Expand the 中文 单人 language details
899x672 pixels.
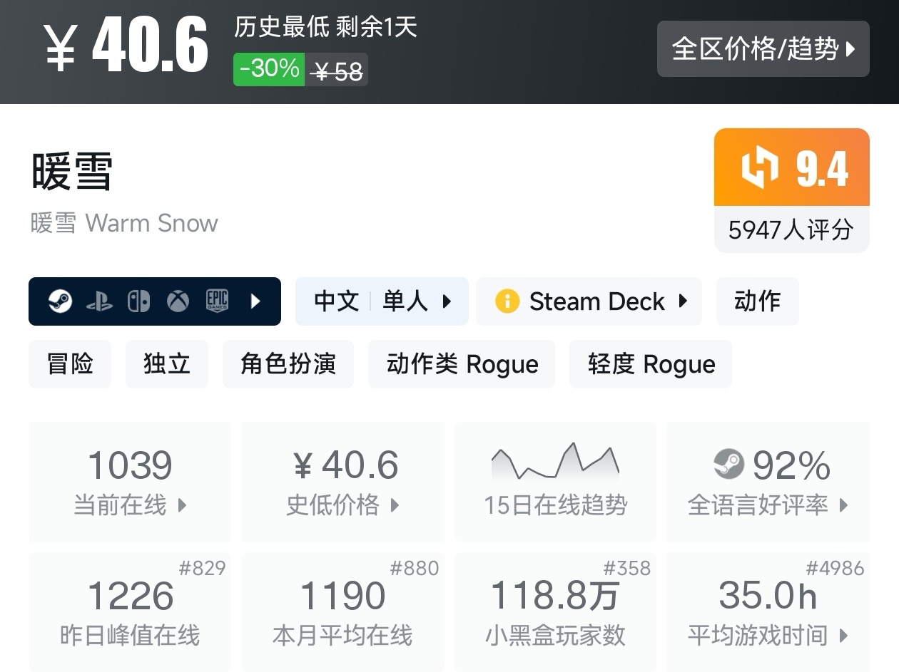382,301
